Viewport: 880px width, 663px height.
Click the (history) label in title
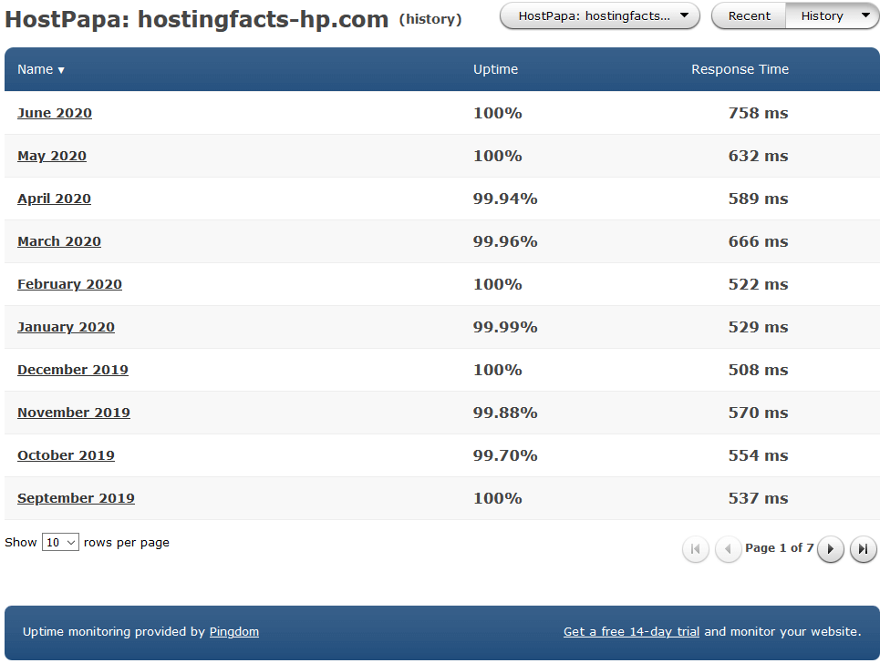coord(430,19)
